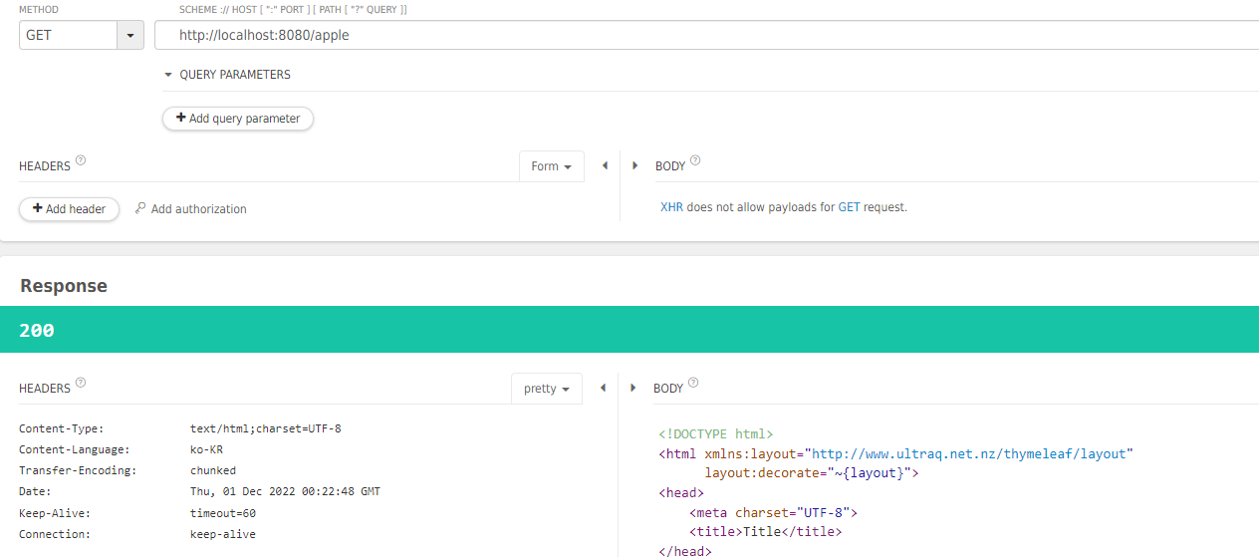Click the layout:decorate attribute line

pyautogui.click(x=812, y=473)
